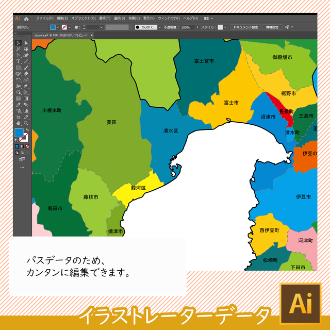Image resolution: width=330 pixels, height=330 pixels.
Task: Open the 選択(S) menu
Action: pyautogui.click(x=119, y=19)
